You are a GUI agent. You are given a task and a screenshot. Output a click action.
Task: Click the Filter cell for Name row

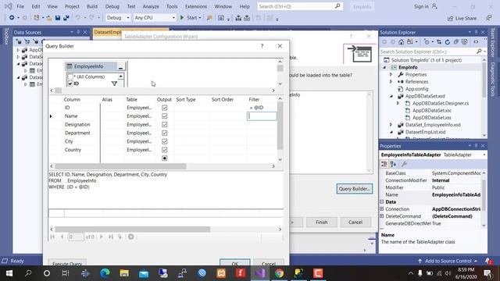(262, 116)
